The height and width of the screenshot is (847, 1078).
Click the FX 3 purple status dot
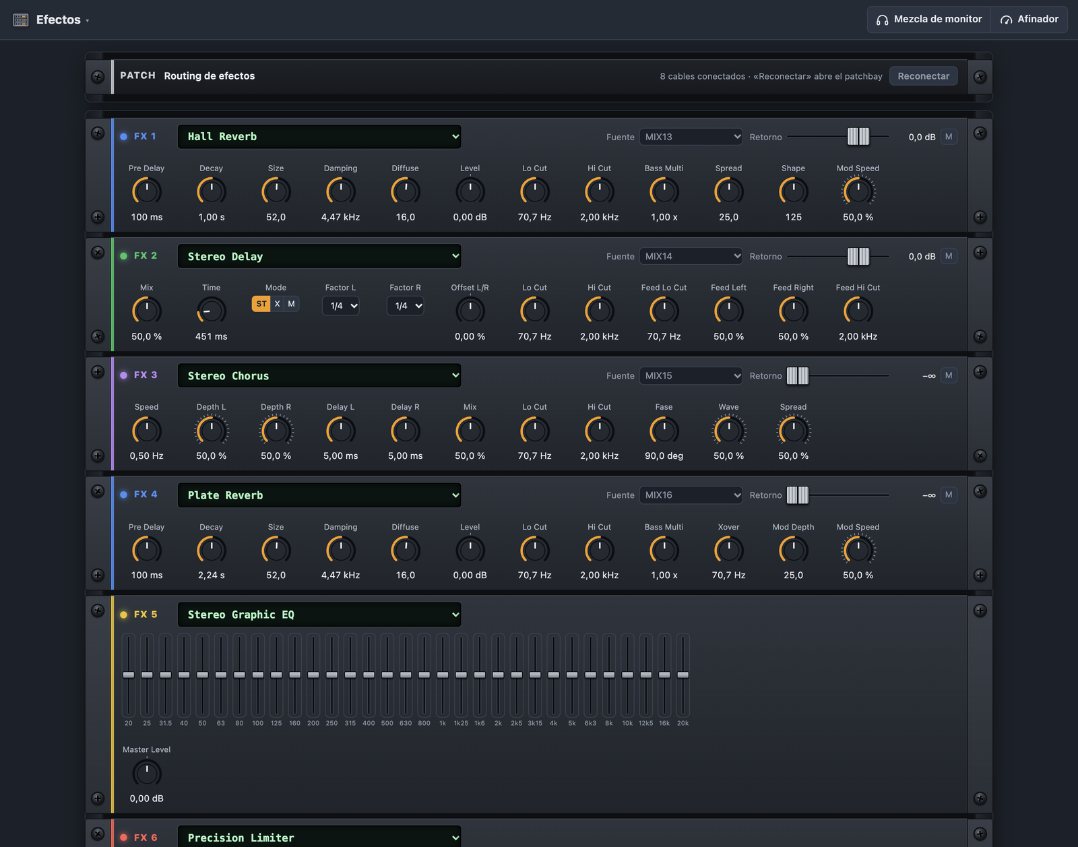click(x=123, y=375)
